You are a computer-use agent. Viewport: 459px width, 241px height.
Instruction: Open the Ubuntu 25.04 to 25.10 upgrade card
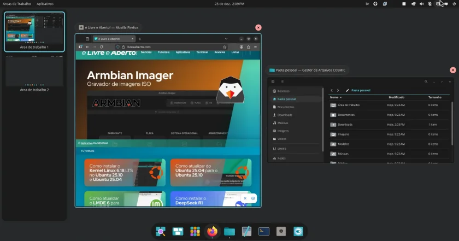211,173
